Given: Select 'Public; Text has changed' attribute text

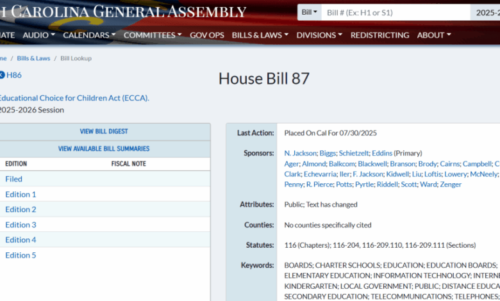Looking at the screenshot, I should (x=321, y=204).
